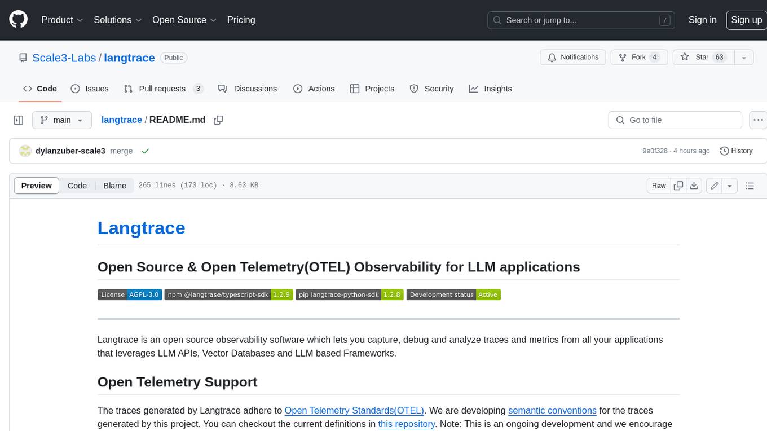This screenshot has width=767, height=431.
Task: Open commit 9e0f328
Action: [655, 151]
